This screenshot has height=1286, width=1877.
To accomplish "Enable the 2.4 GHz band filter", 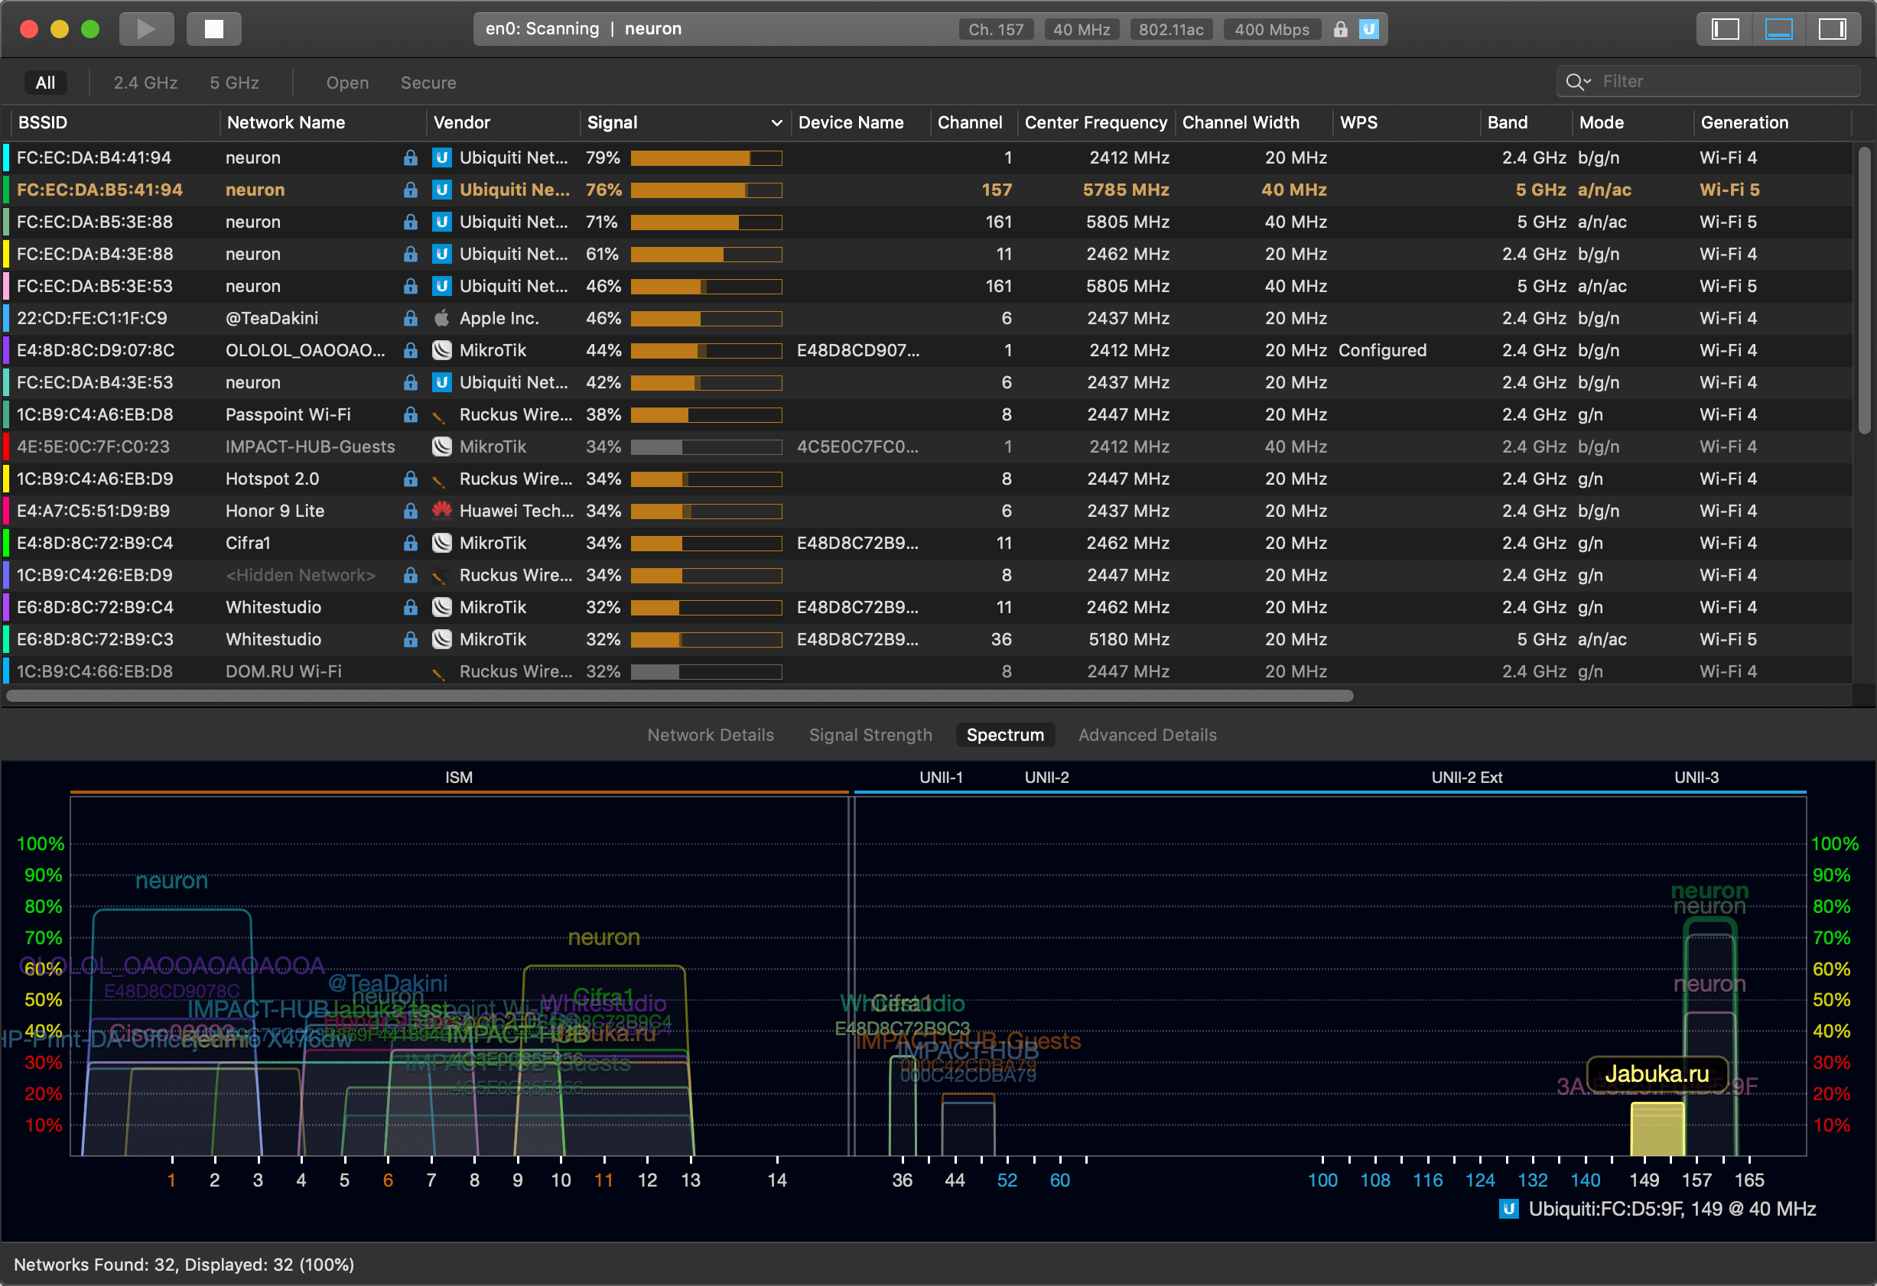I will (145, 83).
